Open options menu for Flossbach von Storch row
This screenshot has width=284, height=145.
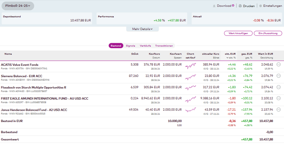pos(279,87)
